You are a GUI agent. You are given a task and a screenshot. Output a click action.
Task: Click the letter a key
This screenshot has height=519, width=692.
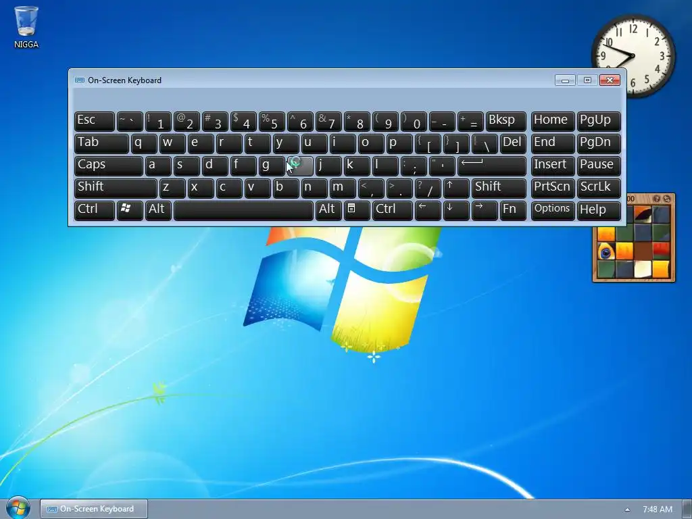click(158, 166)
